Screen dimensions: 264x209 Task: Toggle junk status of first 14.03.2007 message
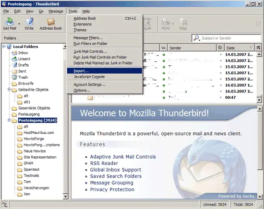coord(221,55)
